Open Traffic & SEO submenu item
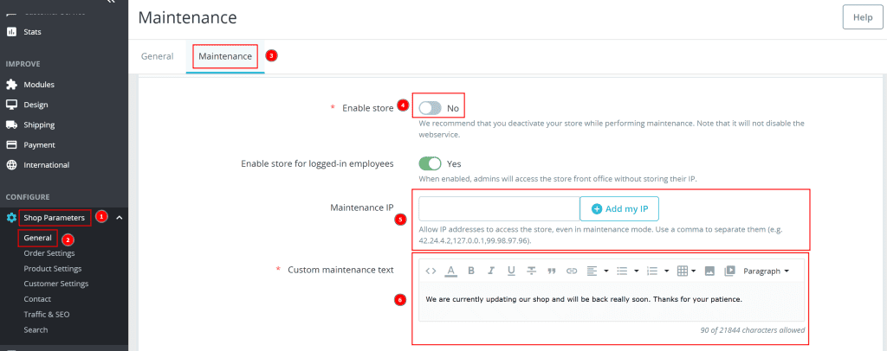This screenshot has height=351, width=887. coord(47,314)
